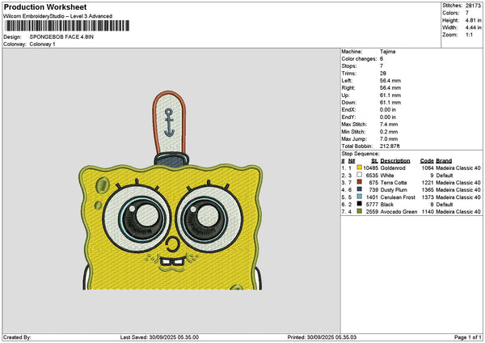The height and width of the screenshot is (343, 485).
Task: Click the 'Production Worksheet' heading
Action: [45, 7]
